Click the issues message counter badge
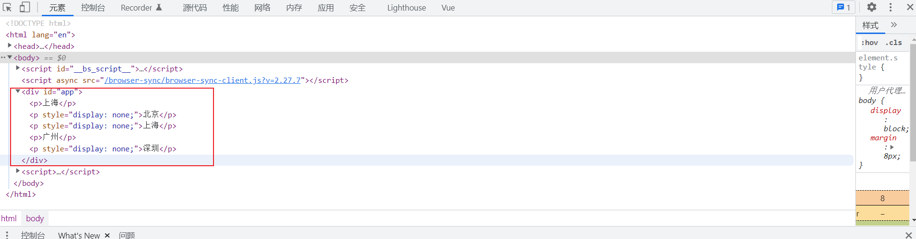Viewport: 916px width, 239px height. pos(844,7)
